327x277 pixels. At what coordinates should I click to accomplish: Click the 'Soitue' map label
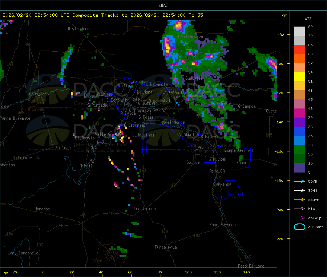point(193,162)
